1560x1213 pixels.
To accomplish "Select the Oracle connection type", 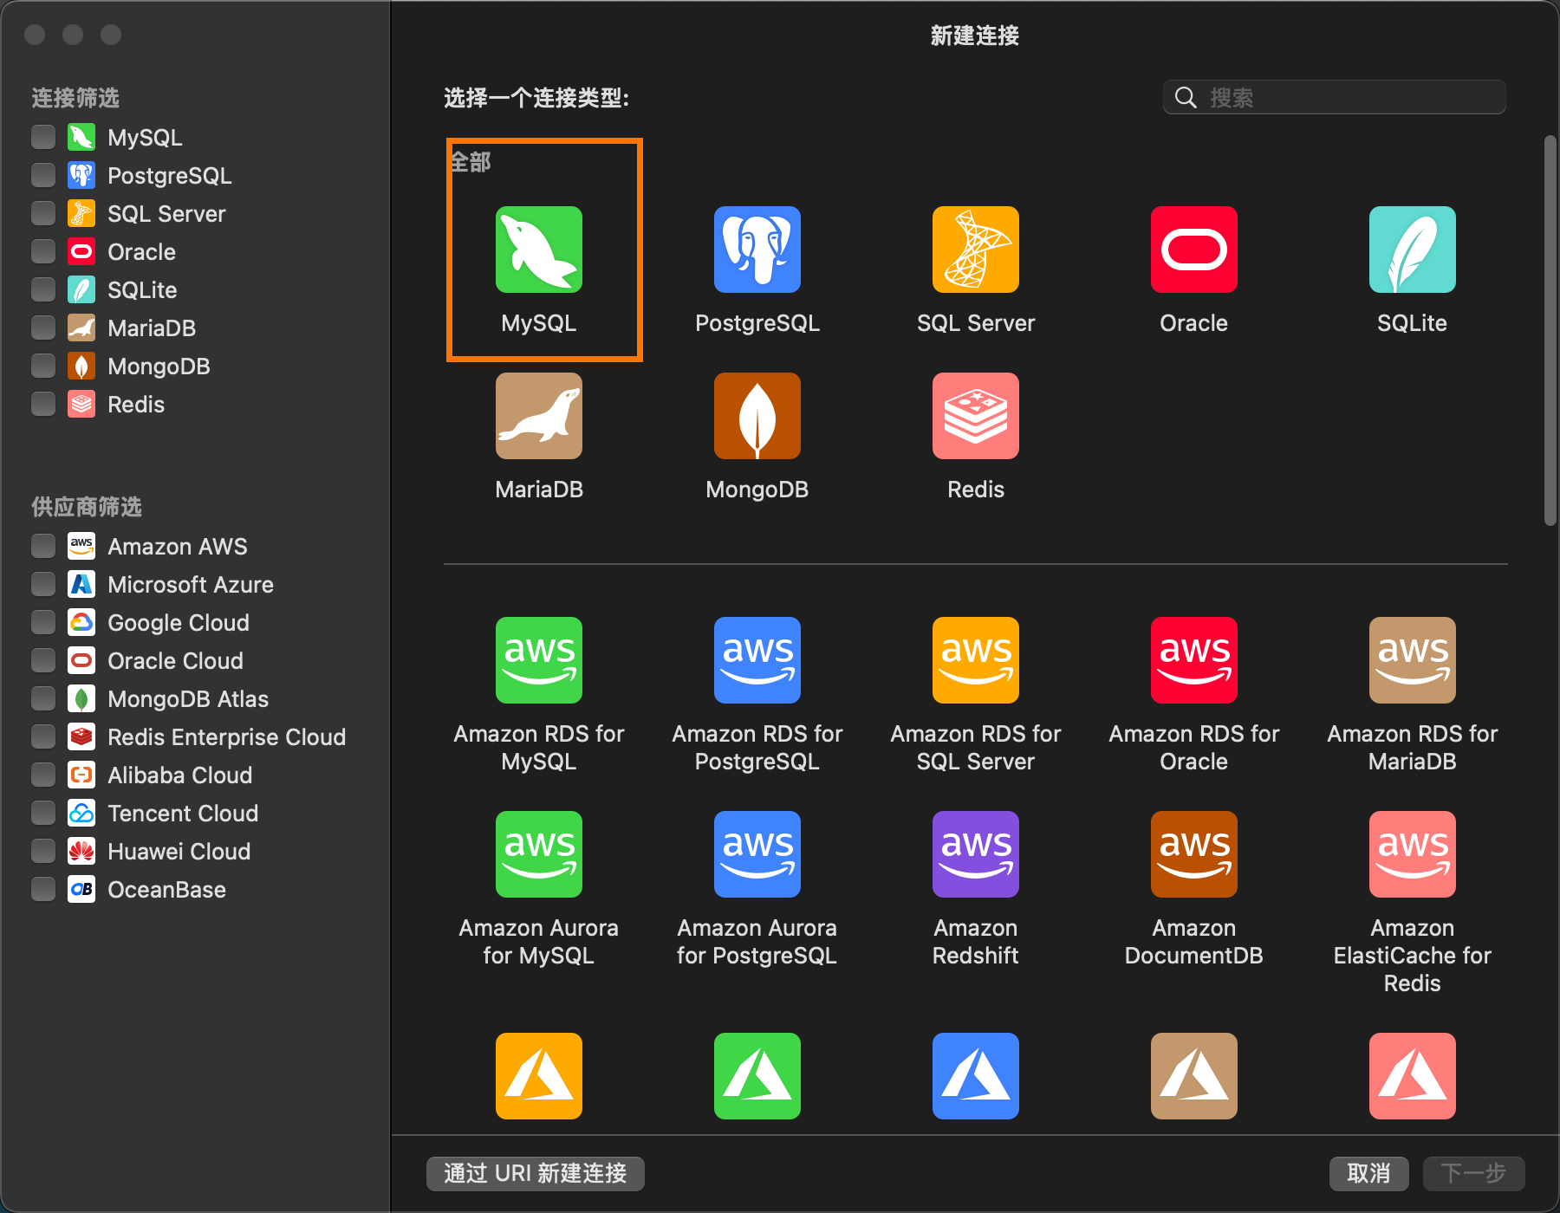I will click(1193, 250).
